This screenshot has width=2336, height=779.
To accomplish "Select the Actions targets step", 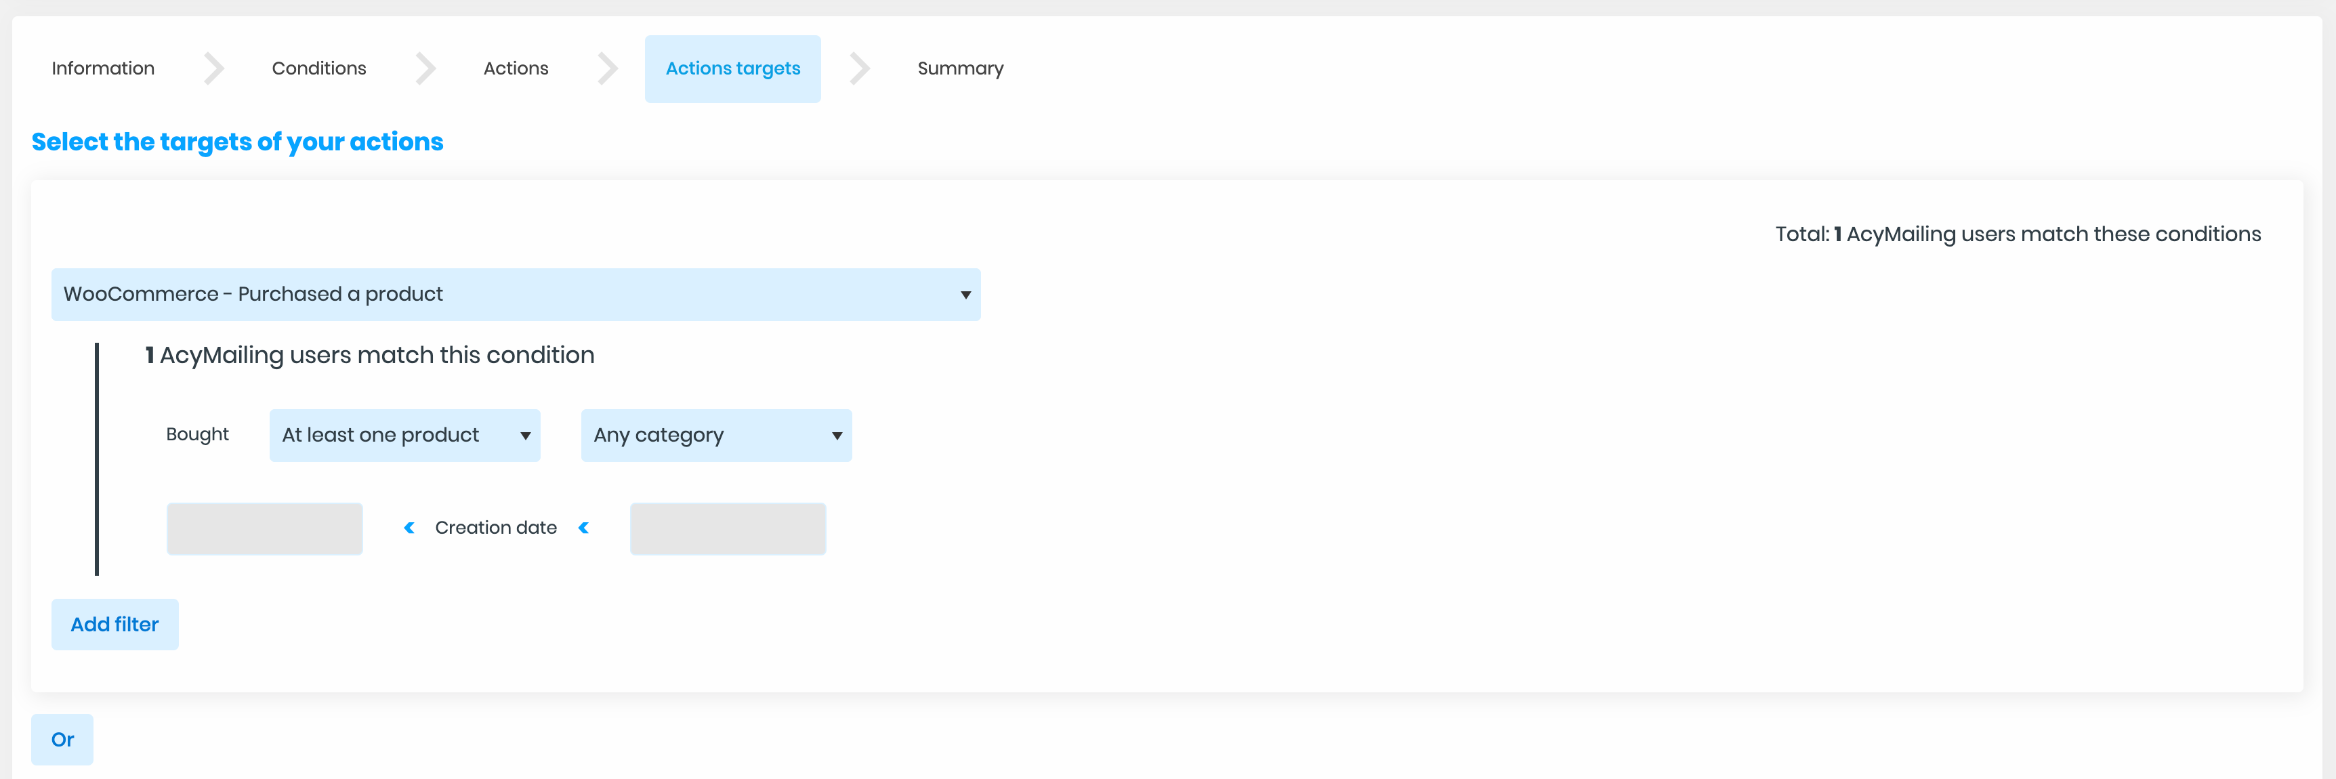I will click(733, 69).
